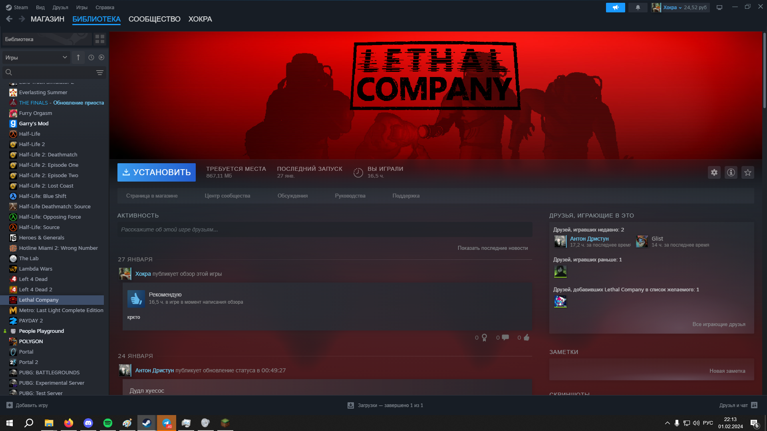Switch to Big Picture mode icon
This screenshot has height=431, width=767.
(x=719, y=8)
